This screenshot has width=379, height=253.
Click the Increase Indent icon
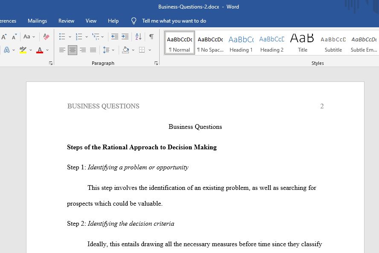[125, 37]
